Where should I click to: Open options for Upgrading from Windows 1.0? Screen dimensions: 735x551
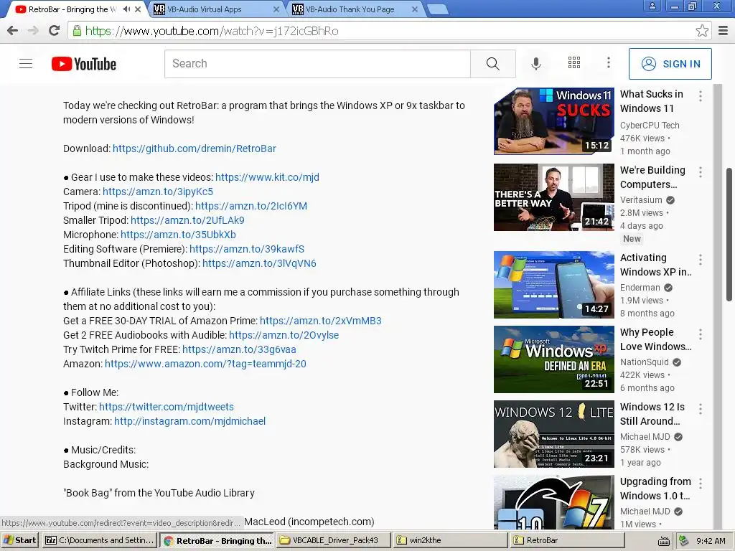point(701,483)
